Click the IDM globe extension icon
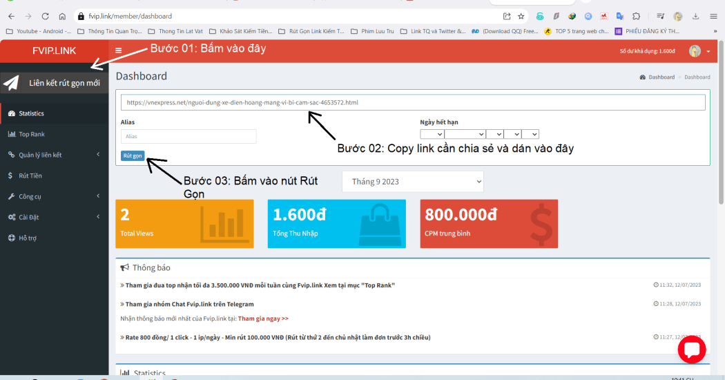 tap(572, 16)
